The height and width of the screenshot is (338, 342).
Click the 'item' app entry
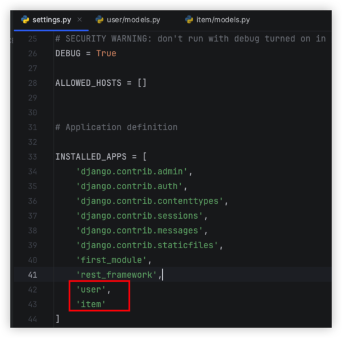click(91, 304)
